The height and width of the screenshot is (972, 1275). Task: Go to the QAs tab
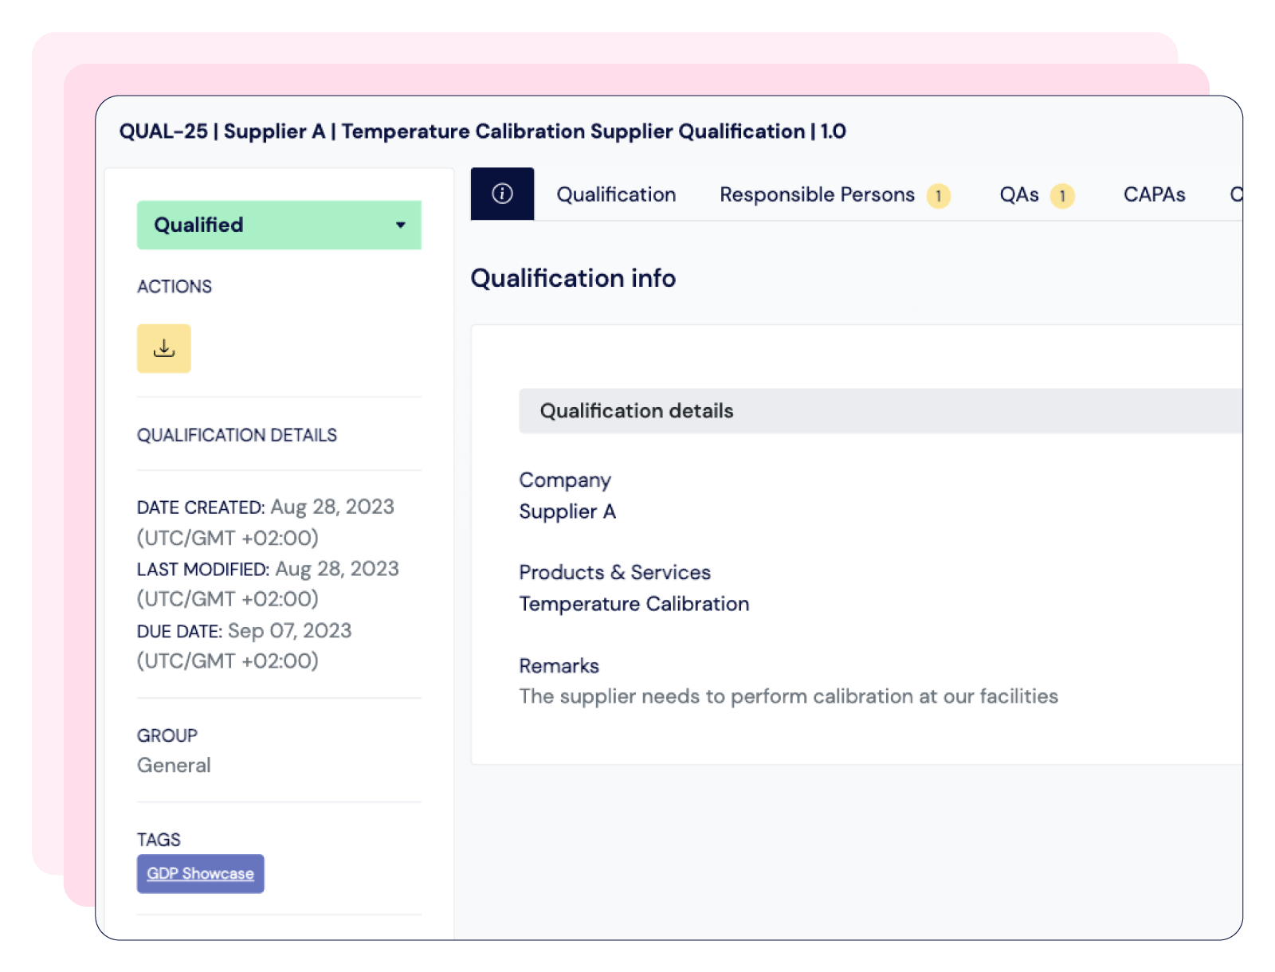pos(1018,194)
